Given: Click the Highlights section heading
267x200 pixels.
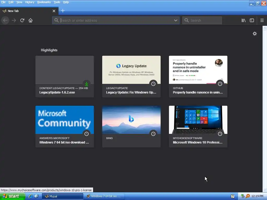Looking at the screenshot, I should pyautogui.click(x=49, y=50).
